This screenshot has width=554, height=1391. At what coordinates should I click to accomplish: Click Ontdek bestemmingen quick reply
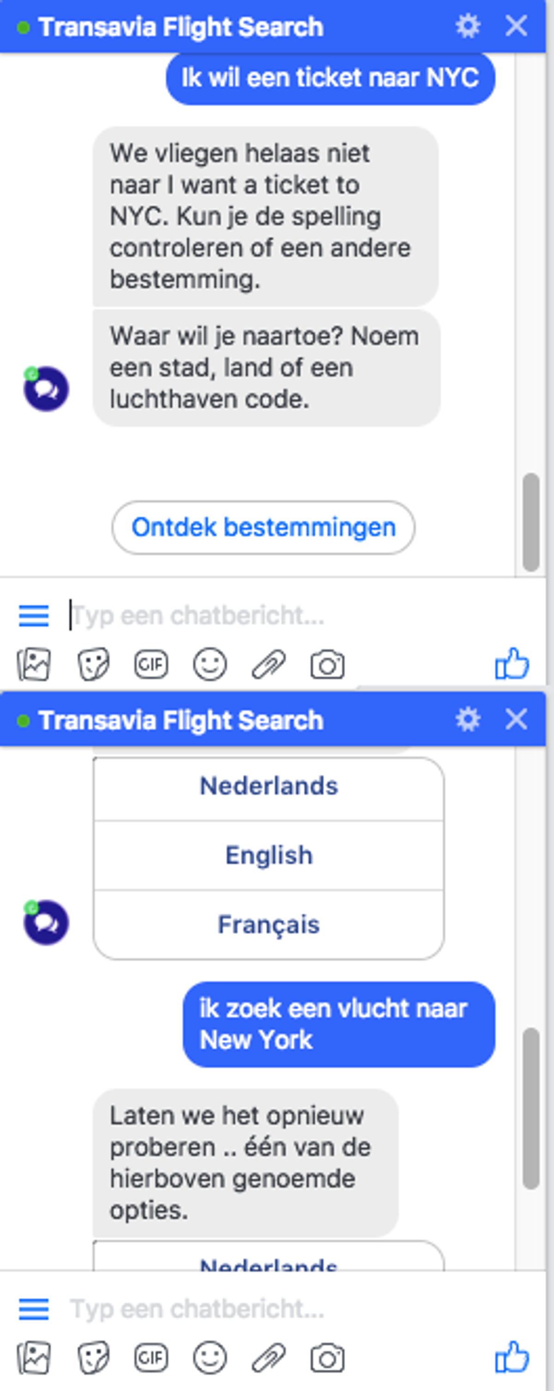pyautogui.click(x=263, y=527)
